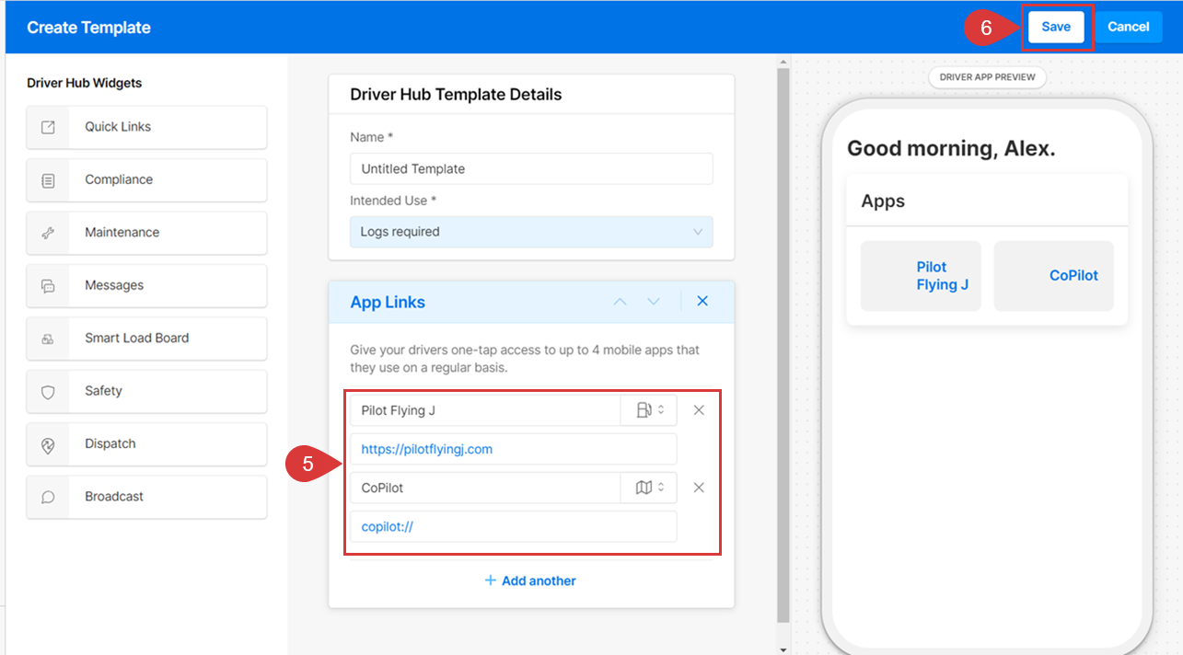This screenshot has height=655, width=1183.
Task: Click the Messages widget icon
Action: (x=48, y=286)
